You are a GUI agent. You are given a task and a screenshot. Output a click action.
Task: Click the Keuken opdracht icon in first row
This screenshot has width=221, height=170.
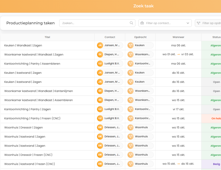(131, 45)
